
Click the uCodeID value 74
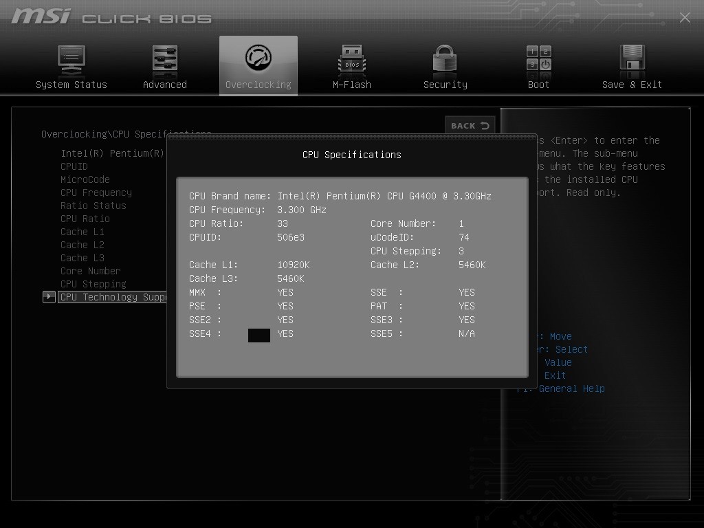pos(464,237)
